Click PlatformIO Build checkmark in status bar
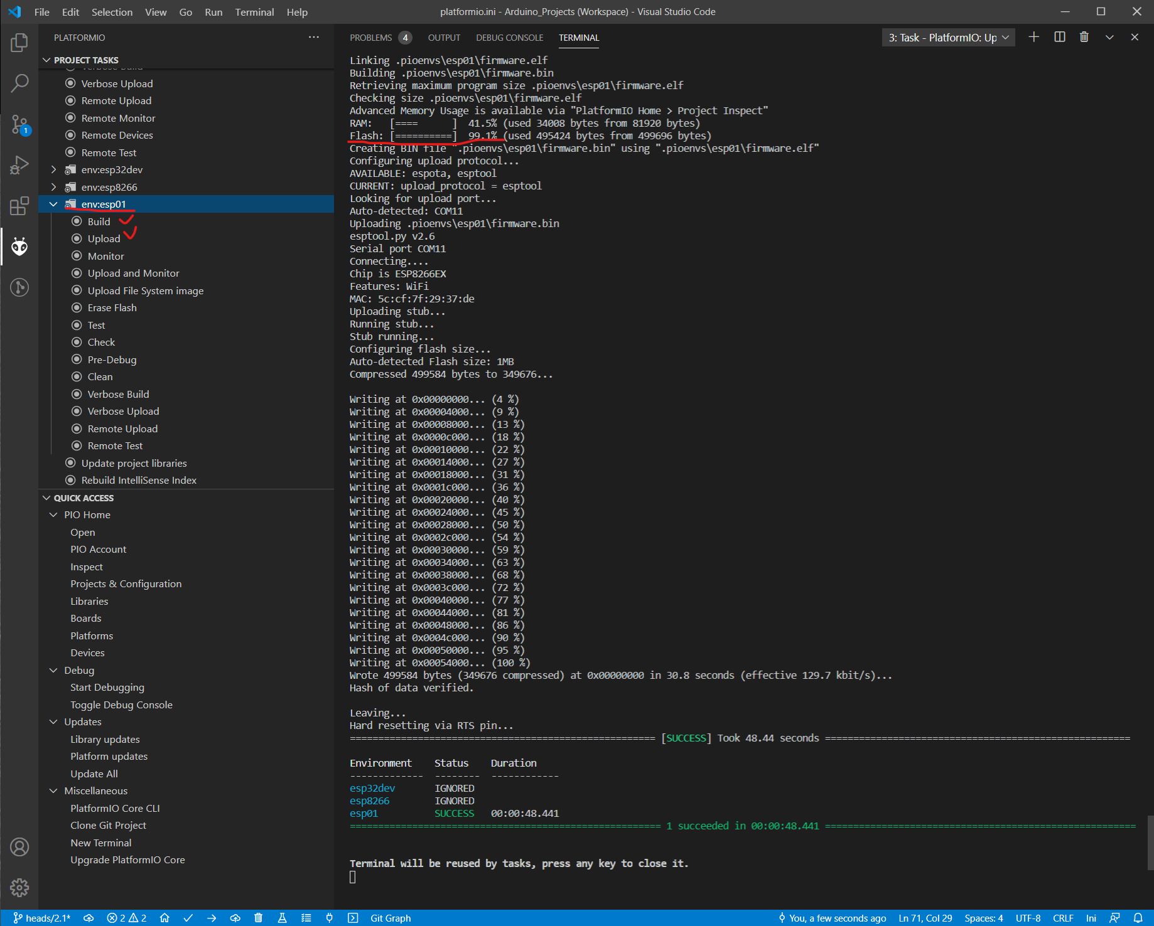The width and height of the screenshot is (1154, 926). 188,918
